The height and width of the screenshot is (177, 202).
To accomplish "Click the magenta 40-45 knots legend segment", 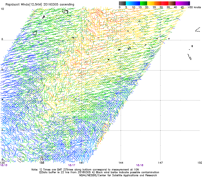I will pyautogui.click(x=179, y=3).
